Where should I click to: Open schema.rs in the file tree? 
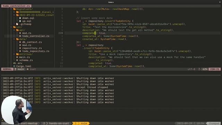26,60
